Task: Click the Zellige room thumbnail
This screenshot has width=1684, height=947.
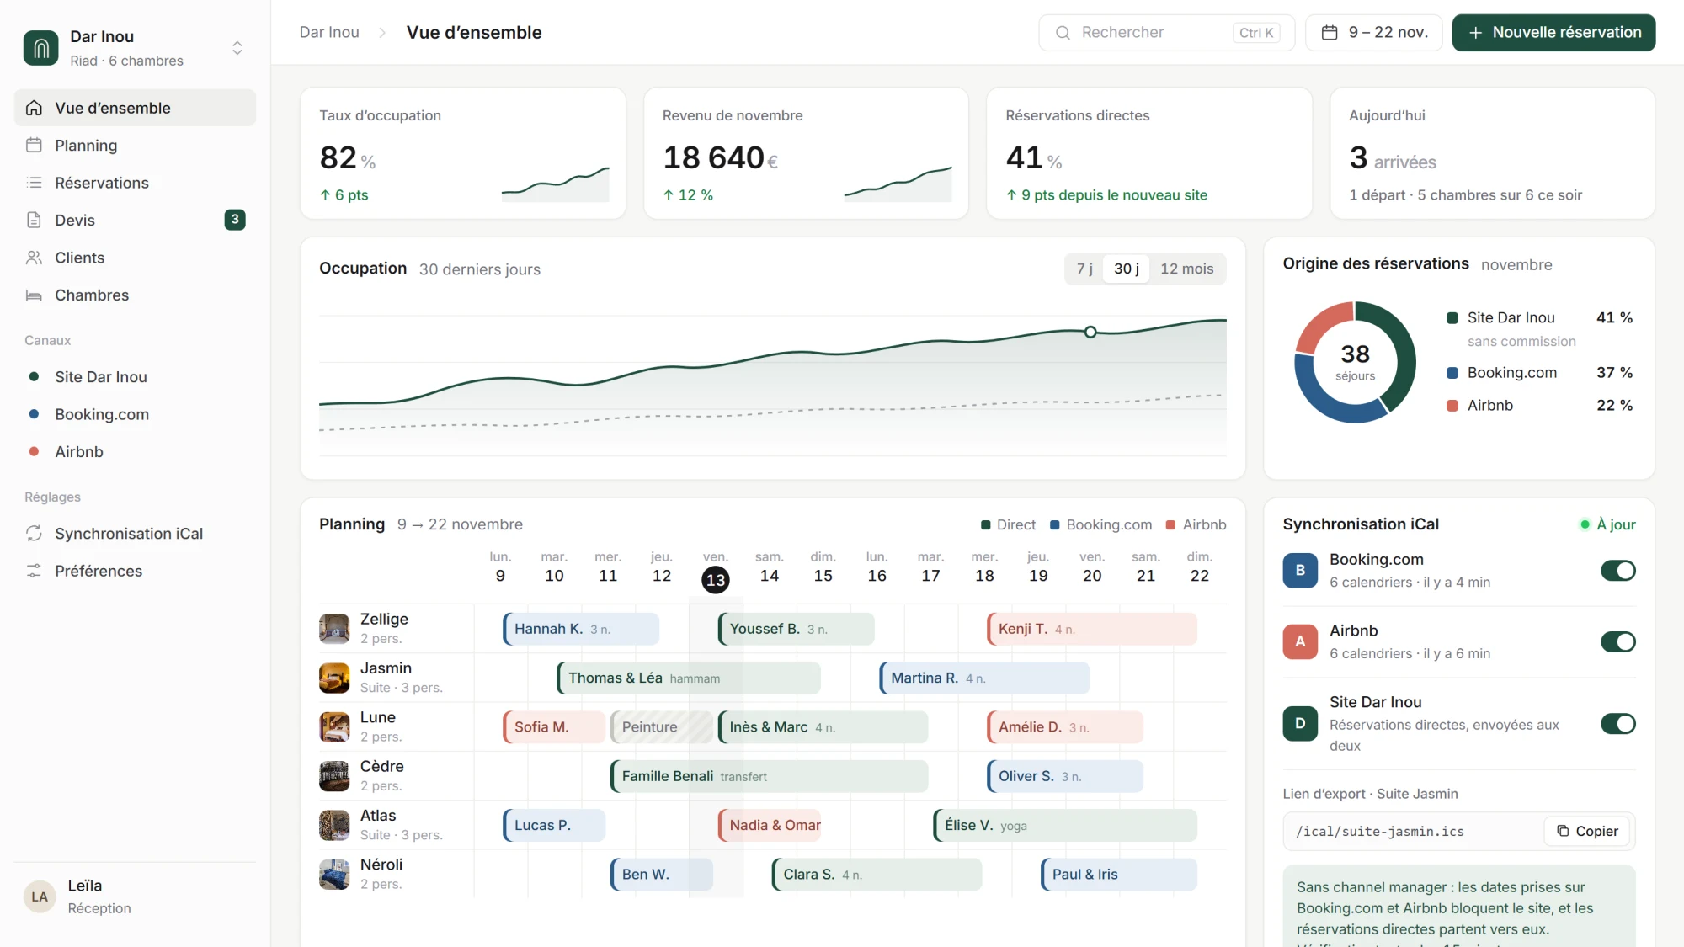Action: pos(334,629)
